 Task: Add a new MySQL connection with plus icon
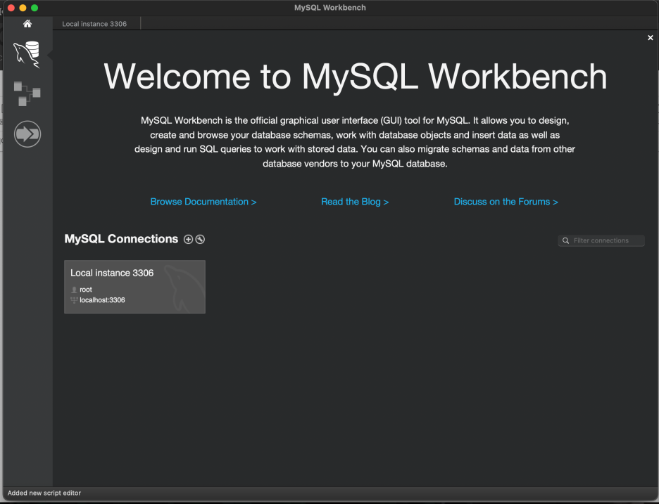(x=188, y=239)
